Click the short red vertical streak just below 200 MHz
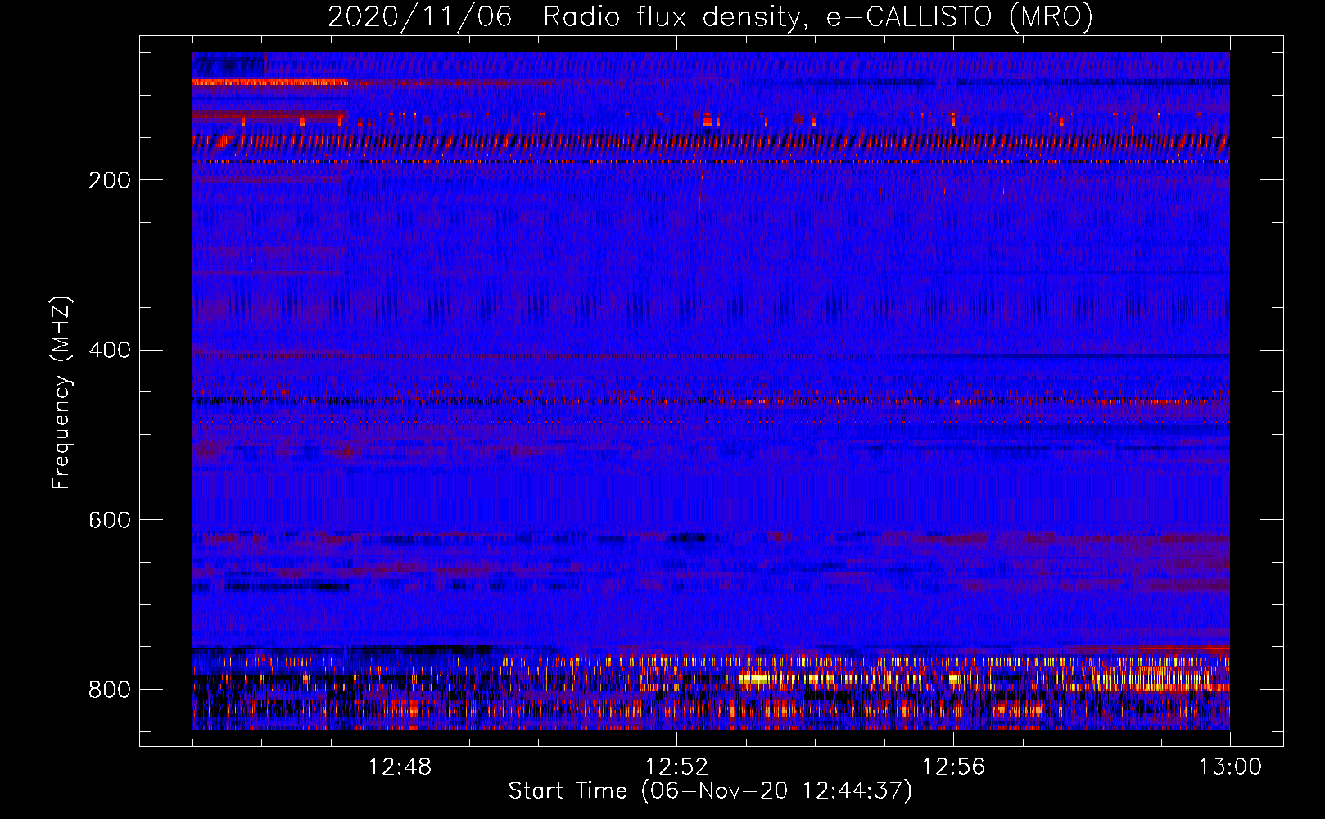This screenshot has width=1325, height=819. click(x=699, y=201)
